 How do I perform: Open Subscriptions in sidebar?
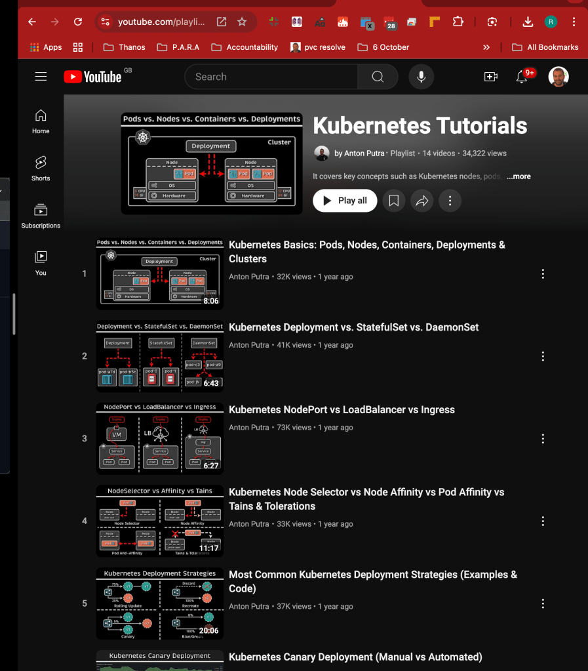point(41,216)
